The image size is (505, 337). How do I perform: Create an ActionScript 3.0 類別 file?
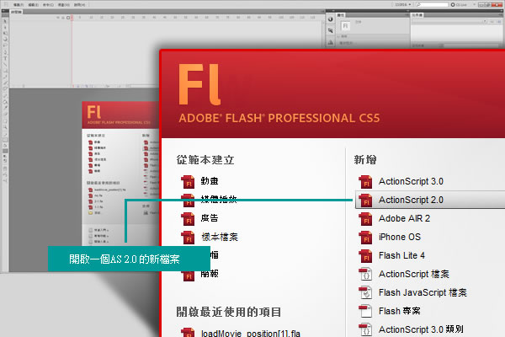coord(421,329)
